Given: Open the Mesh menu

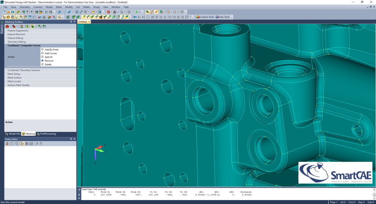Looking at the screenshot, I should 59,7.
